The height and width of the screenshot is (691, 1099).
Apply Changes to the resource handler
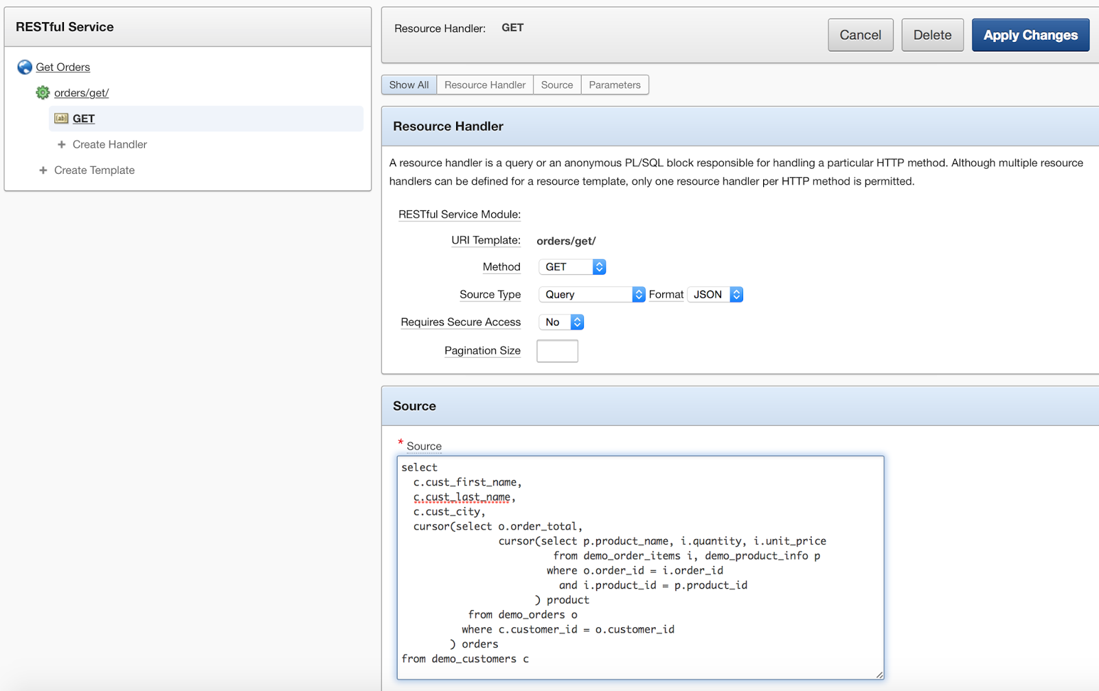pos(1030,34)
